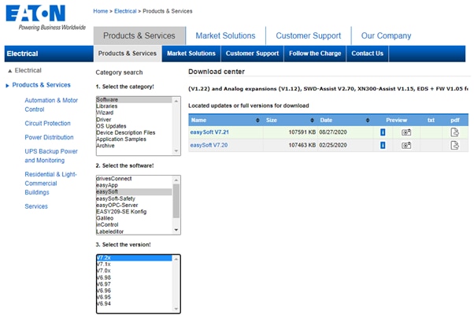Open Follow the Charge menu item
This screenshot has height=326, width=474.
315,54
